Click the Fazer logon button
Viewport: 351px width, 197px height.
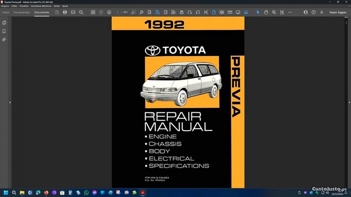coord(338,12)
